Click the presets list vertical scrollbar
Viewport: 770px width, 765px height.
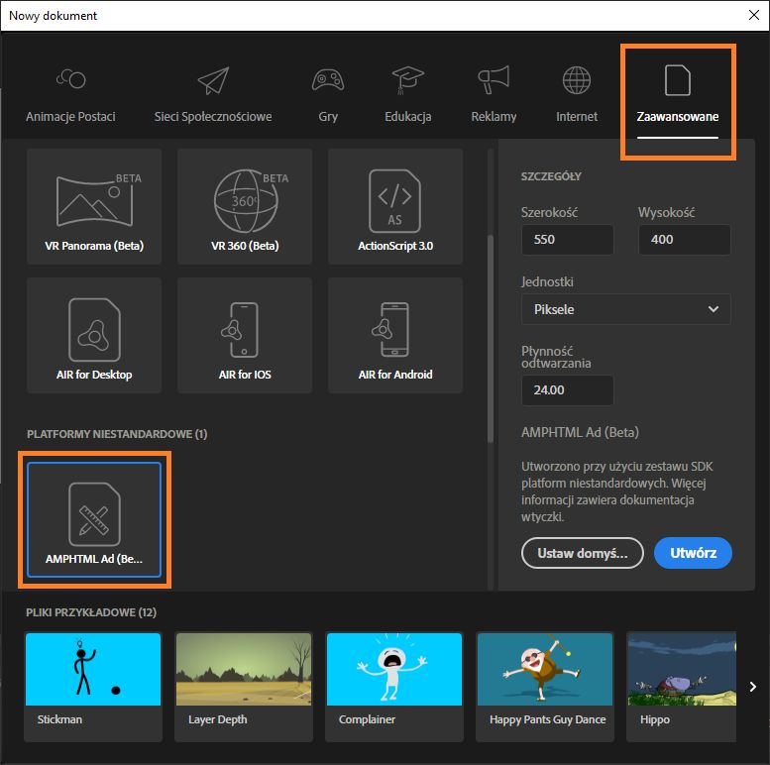click(491, 339)
